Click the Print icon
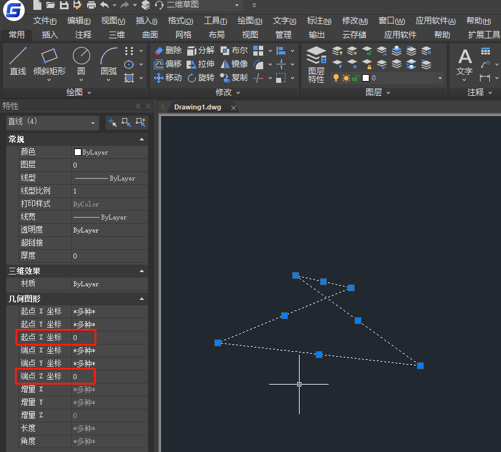The image size is (501, 452). pos(91,5)
